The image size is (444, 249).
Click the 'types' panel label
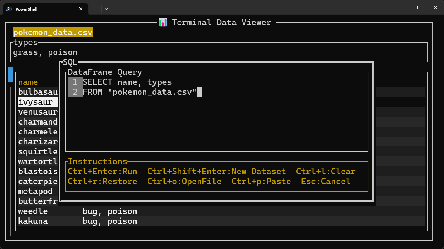tap(26, 43)
